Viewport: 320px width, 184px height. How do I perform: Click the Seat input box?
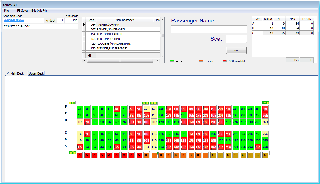[x=236, y=39]
